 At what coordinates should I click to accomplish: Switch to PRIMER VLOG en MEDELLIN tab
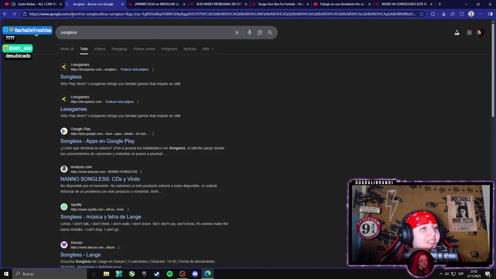(x=157, y=4)
